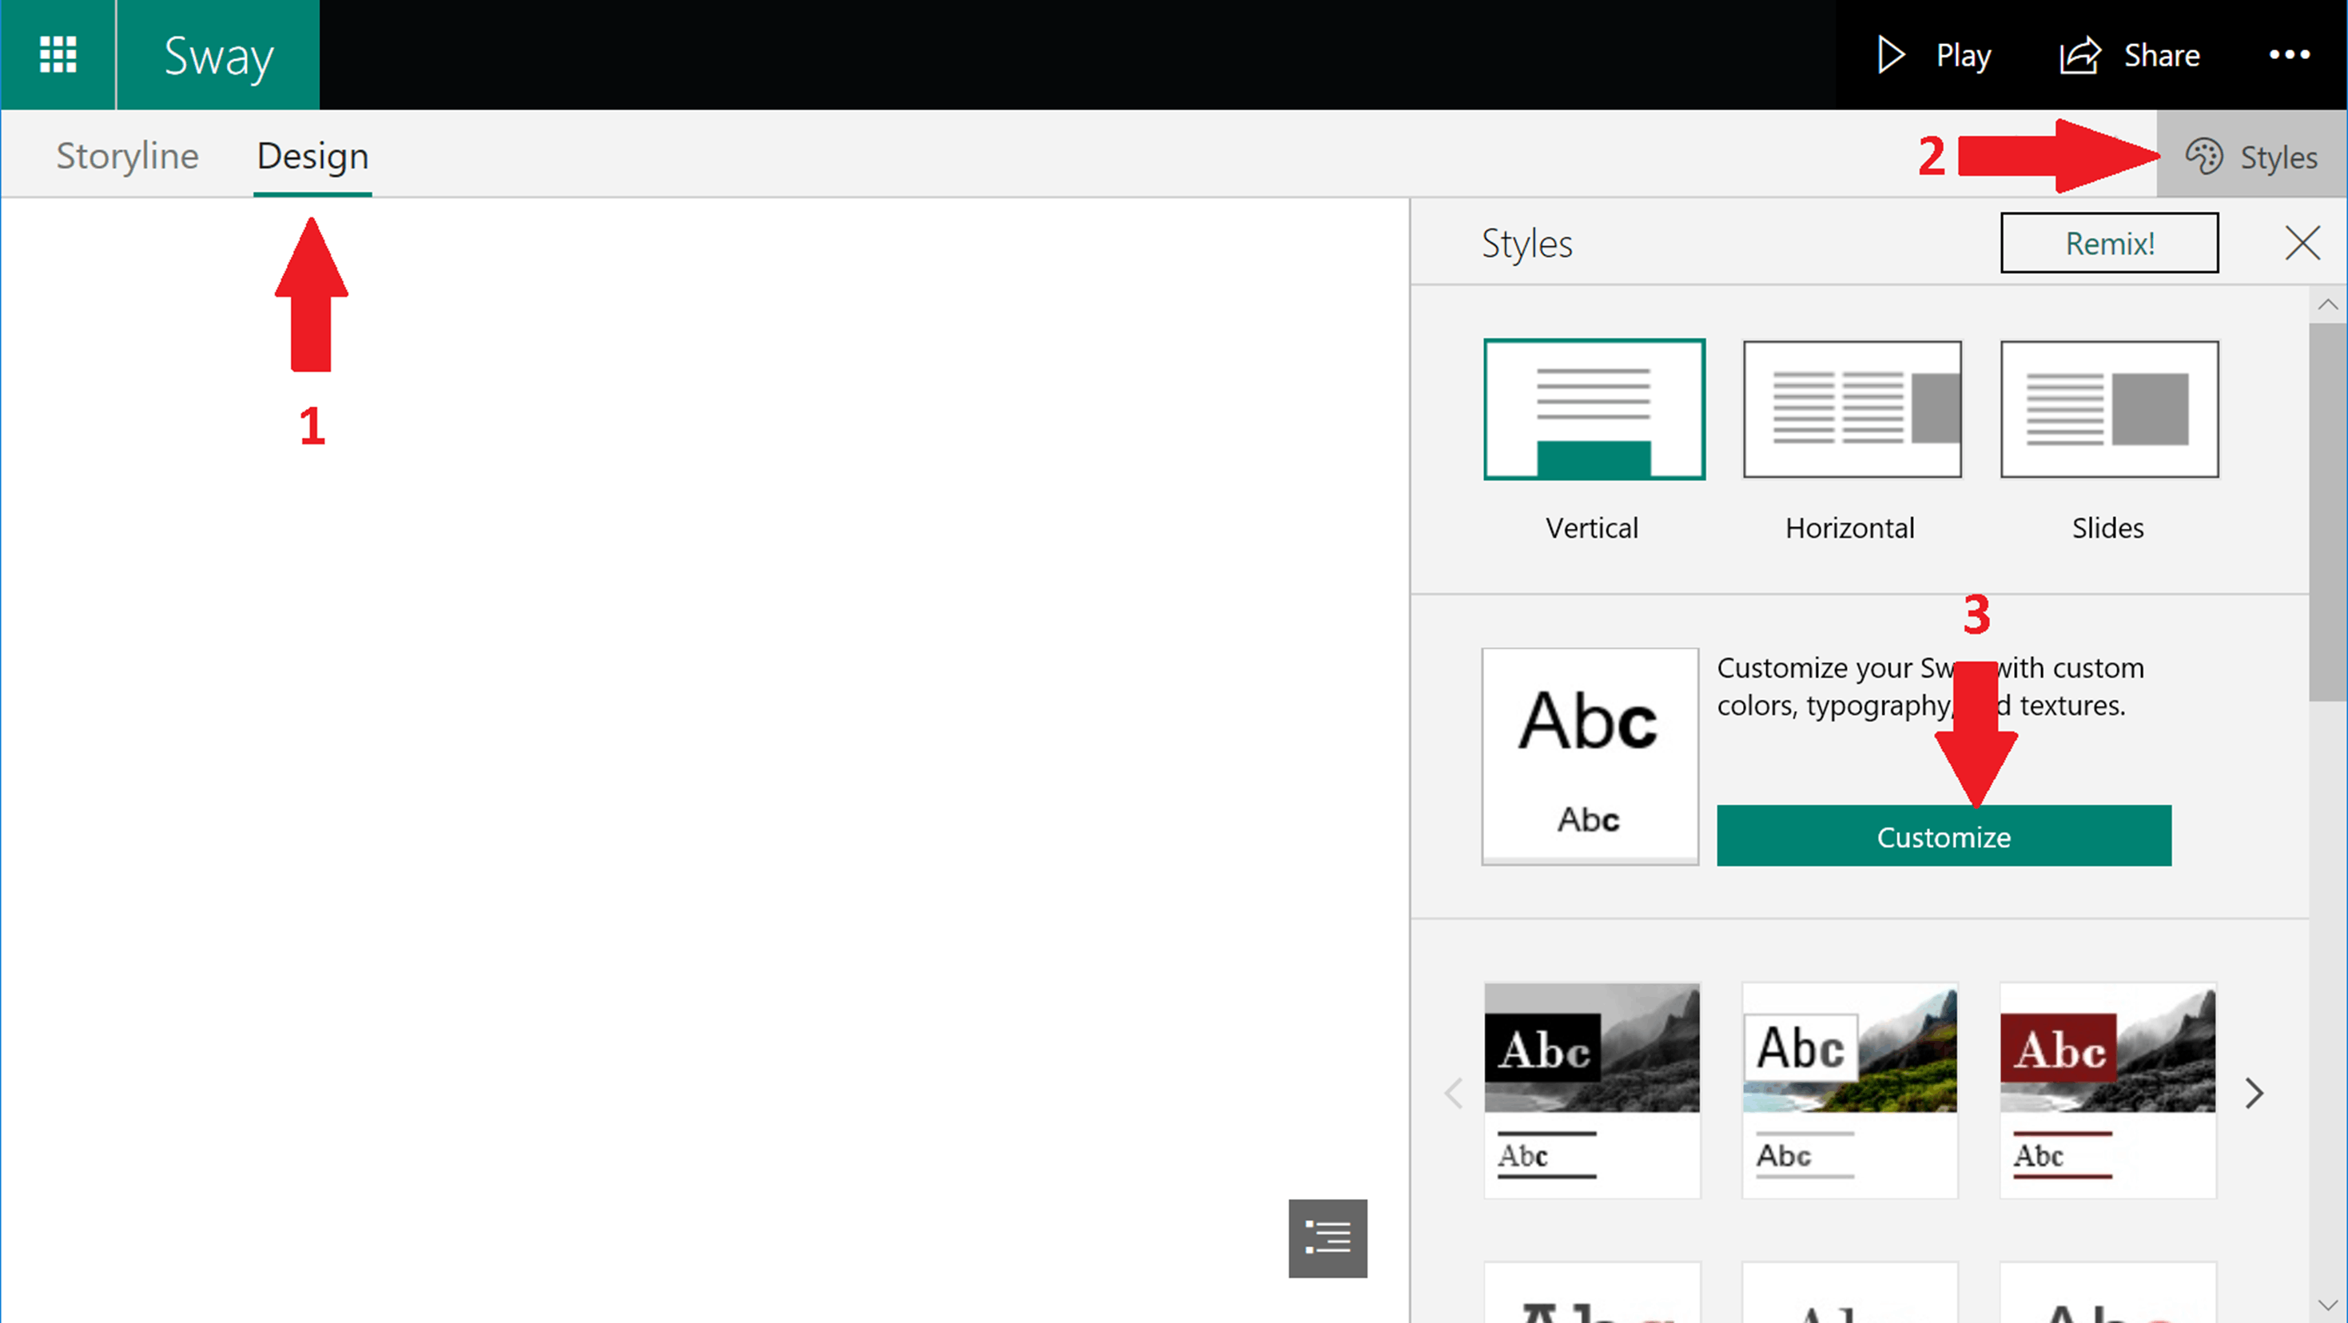The width and height of the screenshot is (2348, 1323).
Task: Open the more options ellipsis menu
Action: tap(2289, 54)
